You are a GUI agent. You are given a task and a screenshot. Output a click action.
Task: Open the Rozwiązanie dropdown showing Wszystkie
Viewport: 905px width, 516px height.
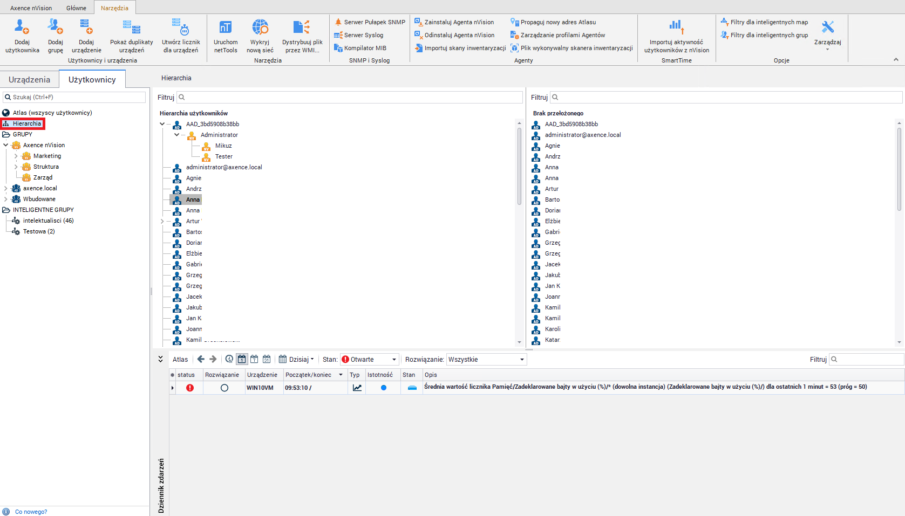coord(486,360)
